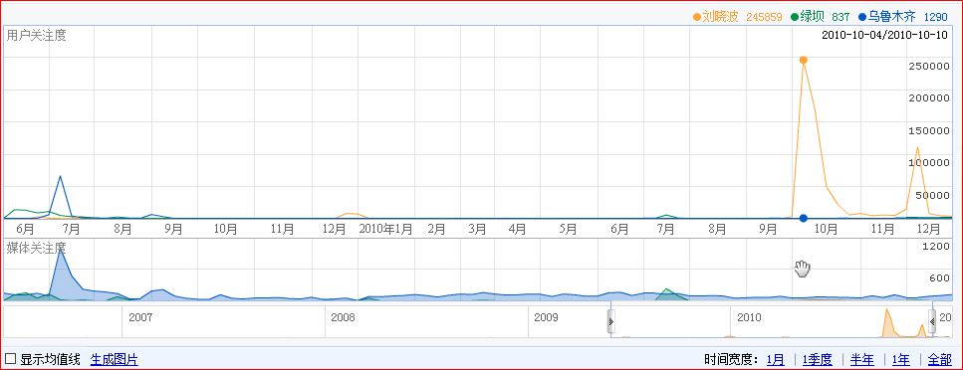Click the 用户关注度 chart title

click(36, 35)
